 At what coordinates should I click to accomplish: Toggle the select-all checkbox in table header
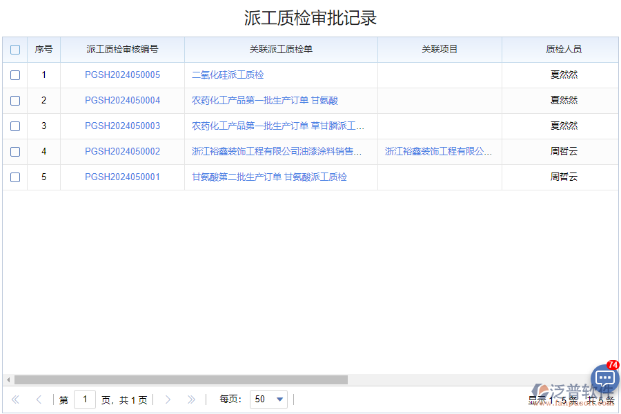click(15, 49)
